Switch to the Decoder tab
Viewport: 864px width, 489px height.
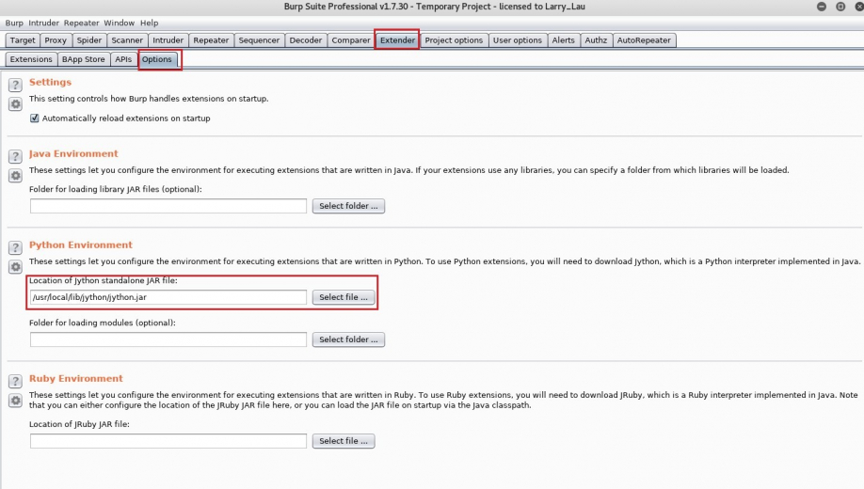click(x=306, y=40)
